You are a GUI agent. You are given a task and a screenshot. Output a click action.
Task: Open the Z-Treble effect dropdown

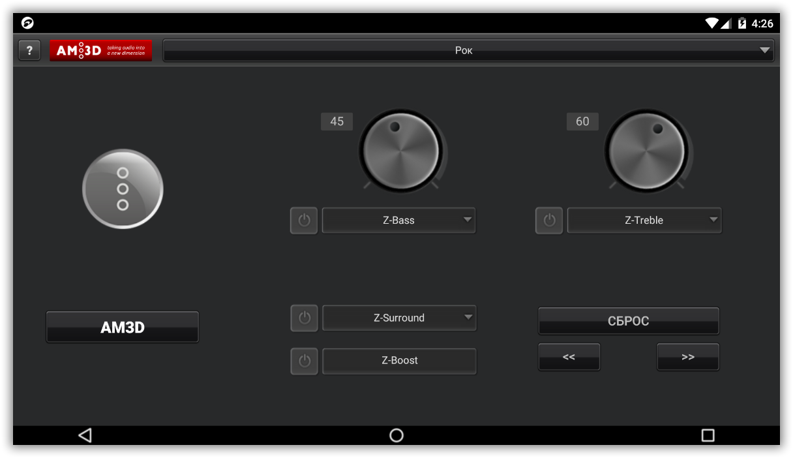click(x=644, y=221)
